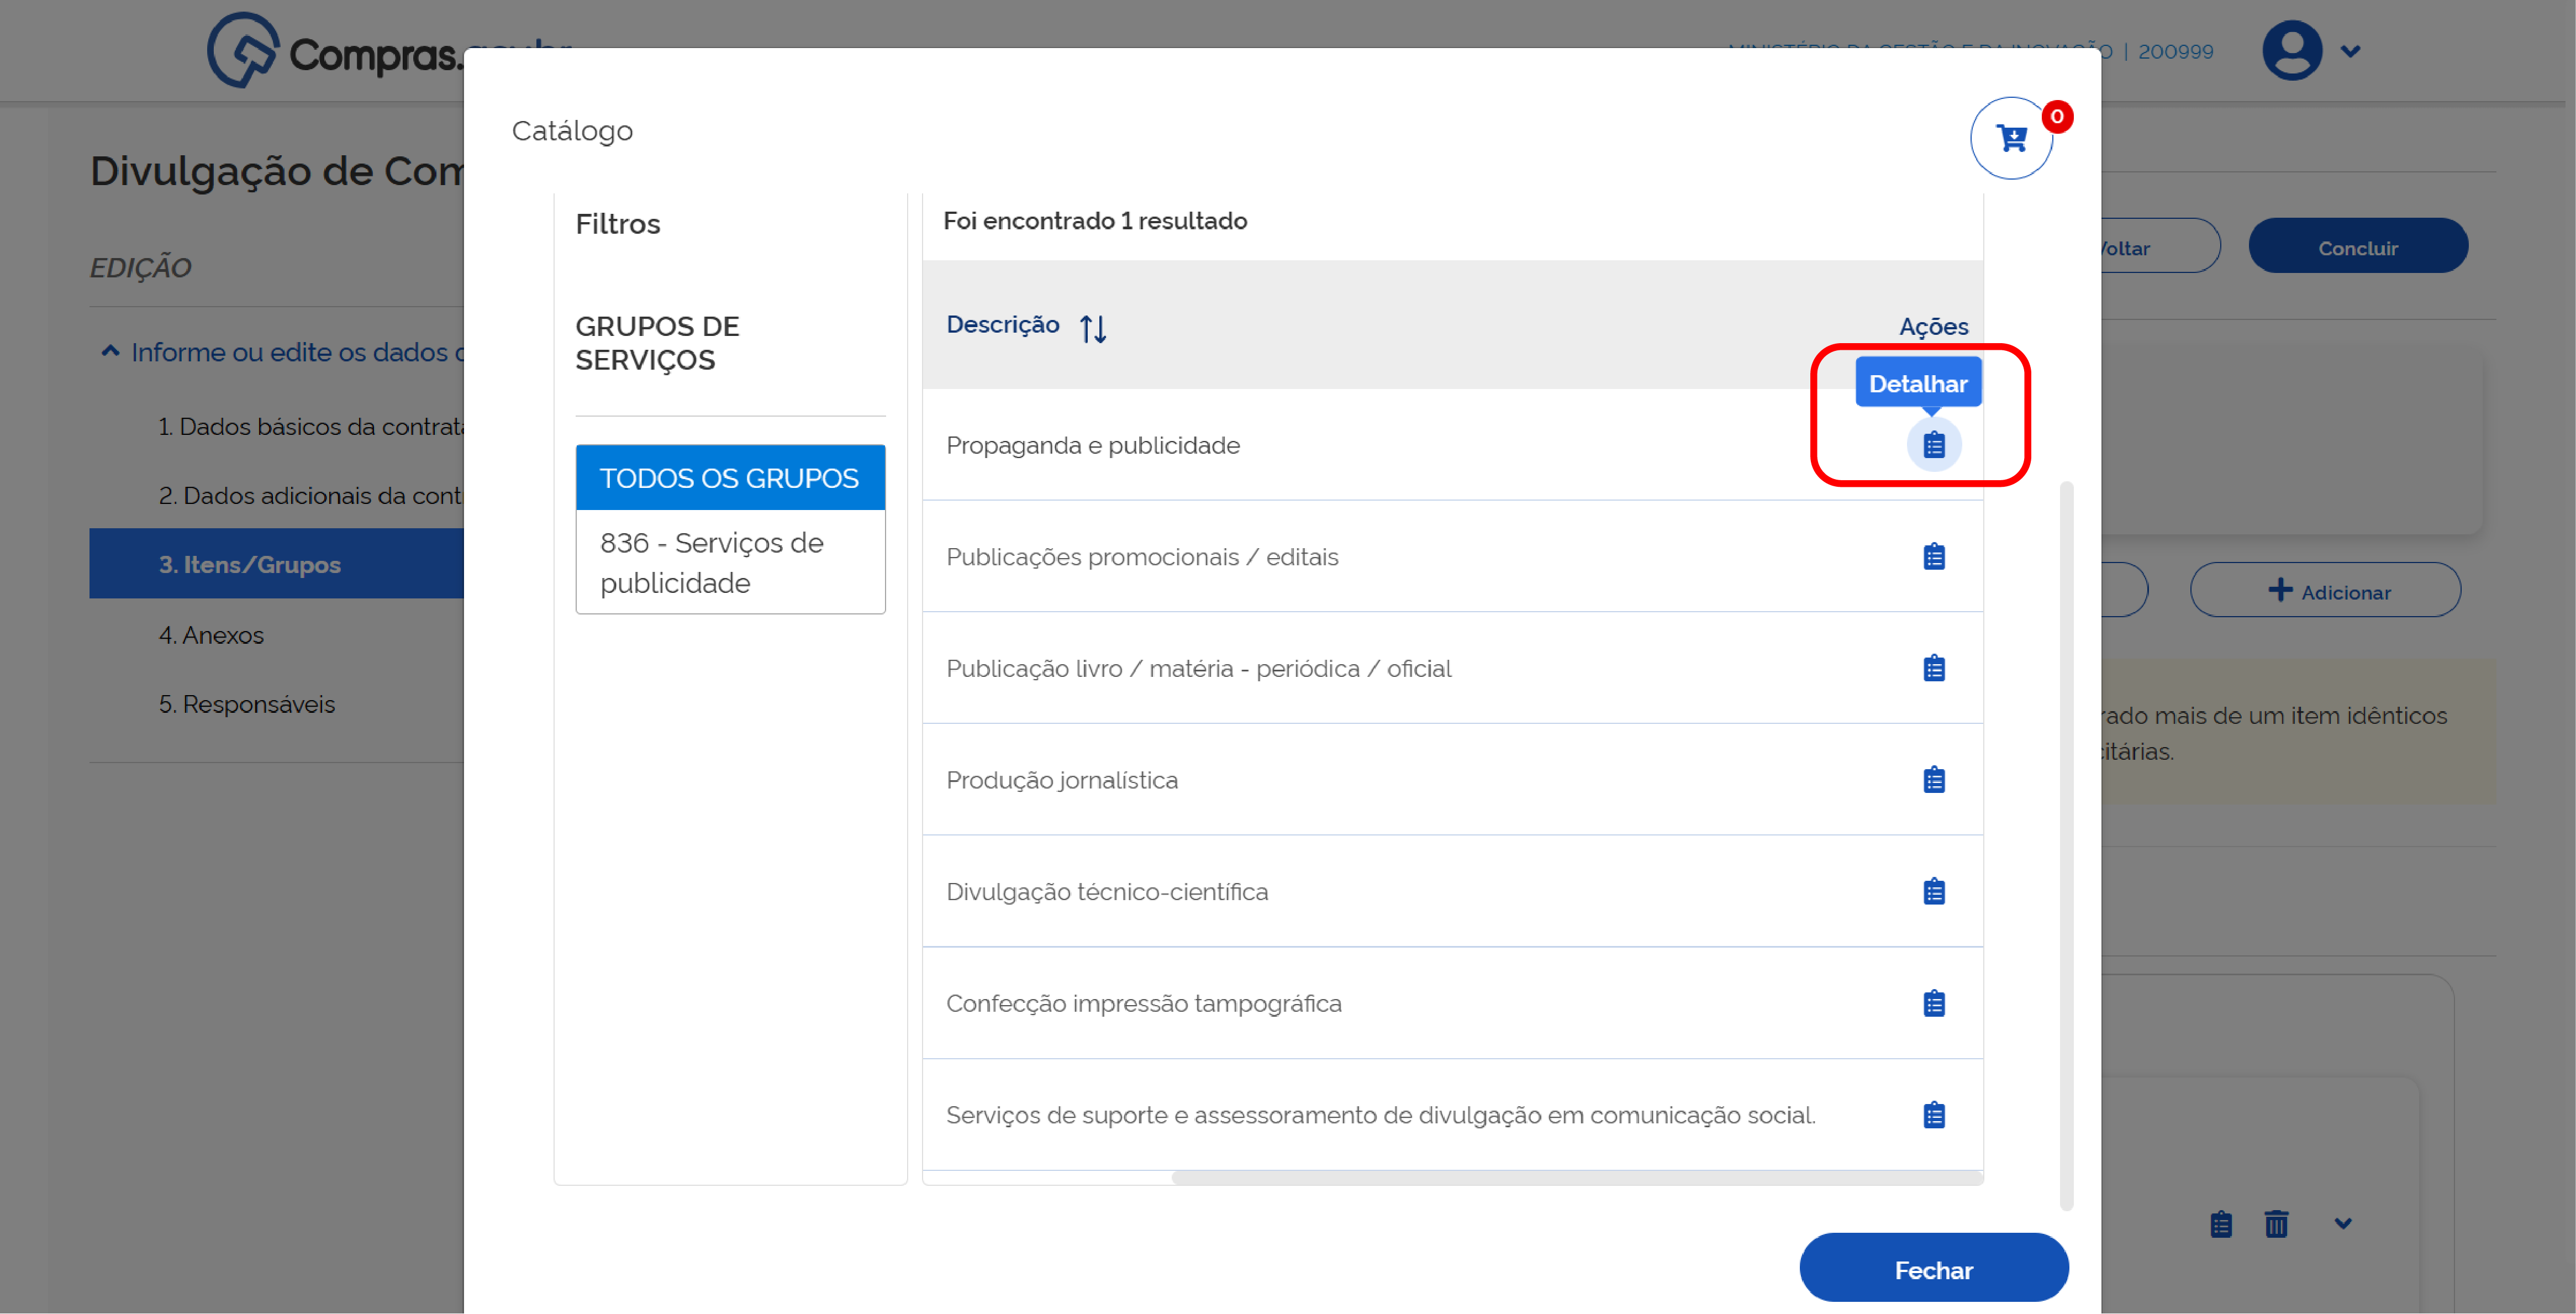Sort results with the Descrição arrows icon
Viewport: 2576px width, 1314px height.
point(1093,328)
